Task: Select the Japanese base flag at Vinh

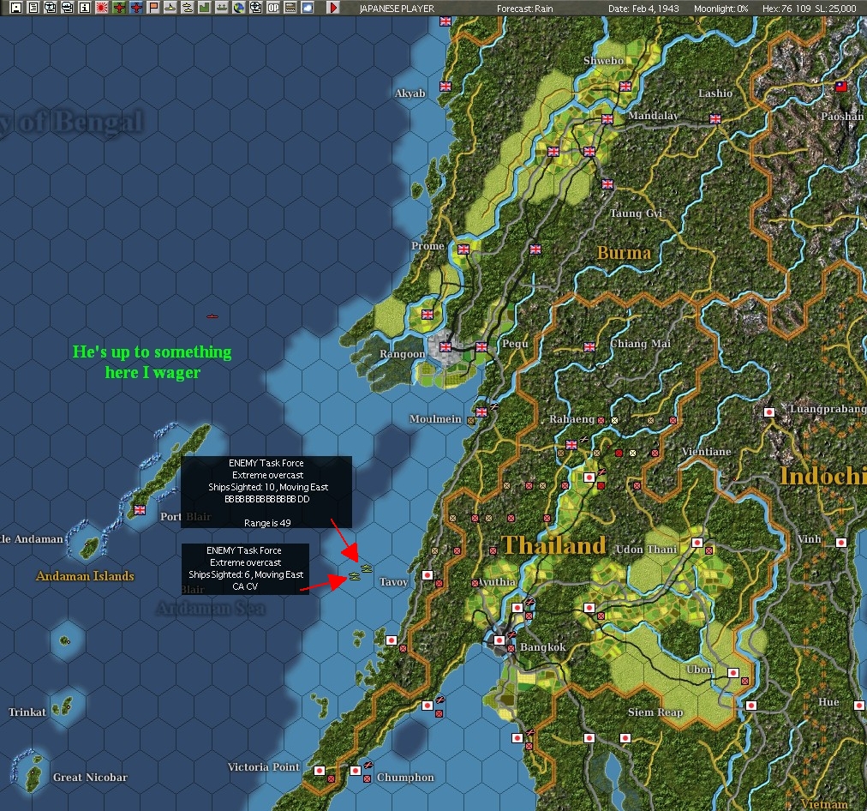Action: pos(840,543)
